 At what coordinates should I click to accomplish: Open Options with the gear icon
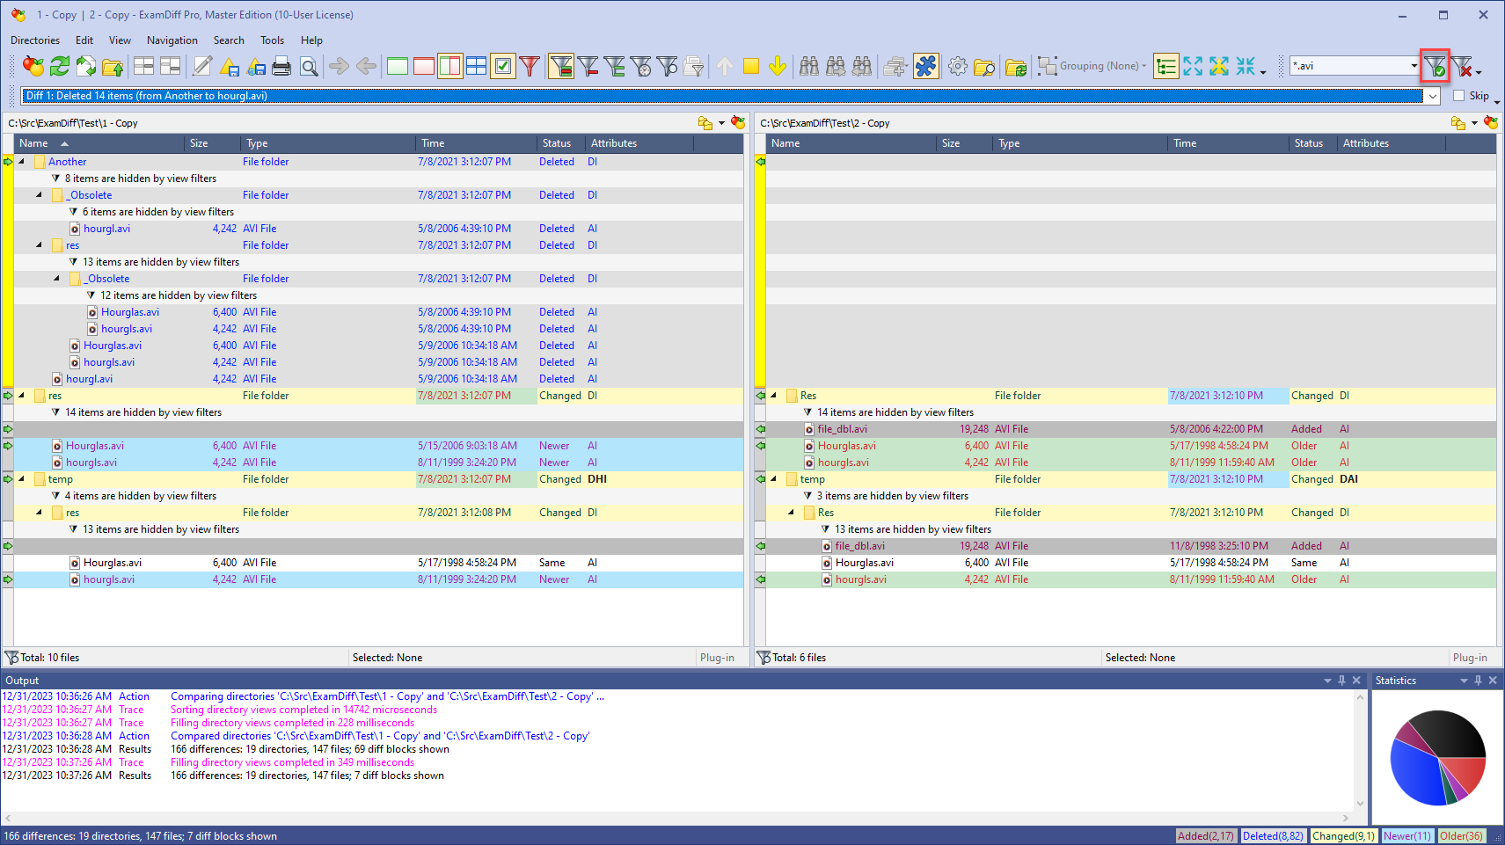coord(958,66)
